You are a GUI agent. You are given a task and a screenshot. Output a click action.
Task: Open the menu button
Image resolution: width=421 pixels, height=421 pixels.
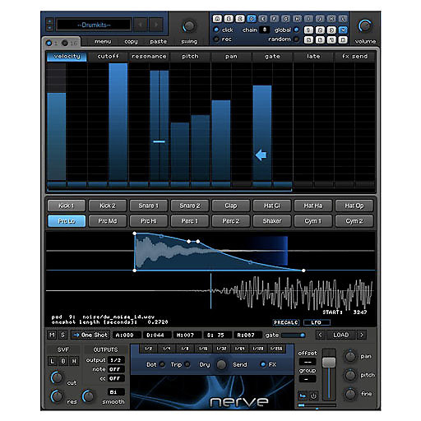(x=103, y=42)
